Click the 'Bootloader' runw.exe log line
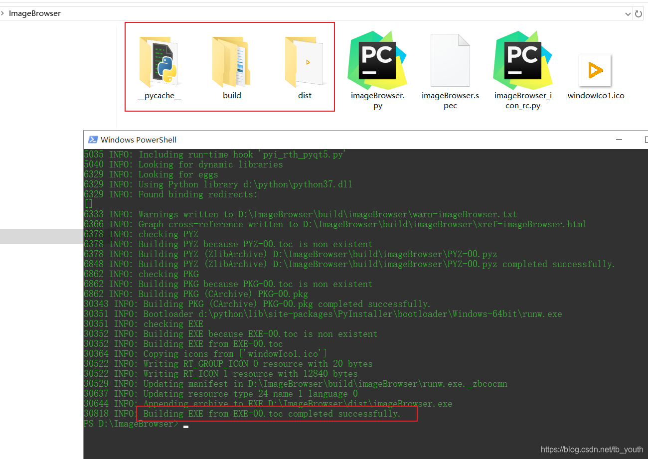Screen dimensions: 648x459 point(323,314)
